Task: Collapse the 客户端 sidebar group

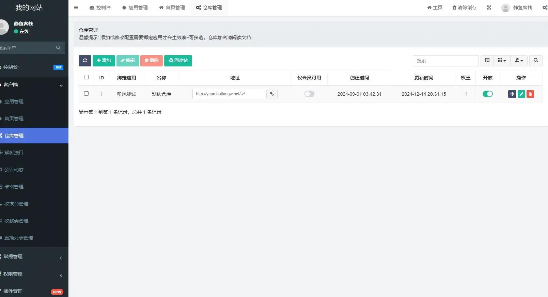Action: point(34,85)
